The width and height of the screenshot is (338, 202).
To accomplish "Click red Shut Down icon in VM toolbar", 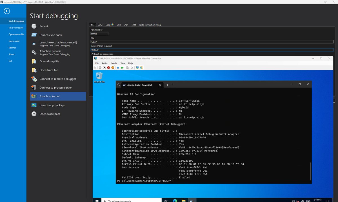I will tap(108, 68).
